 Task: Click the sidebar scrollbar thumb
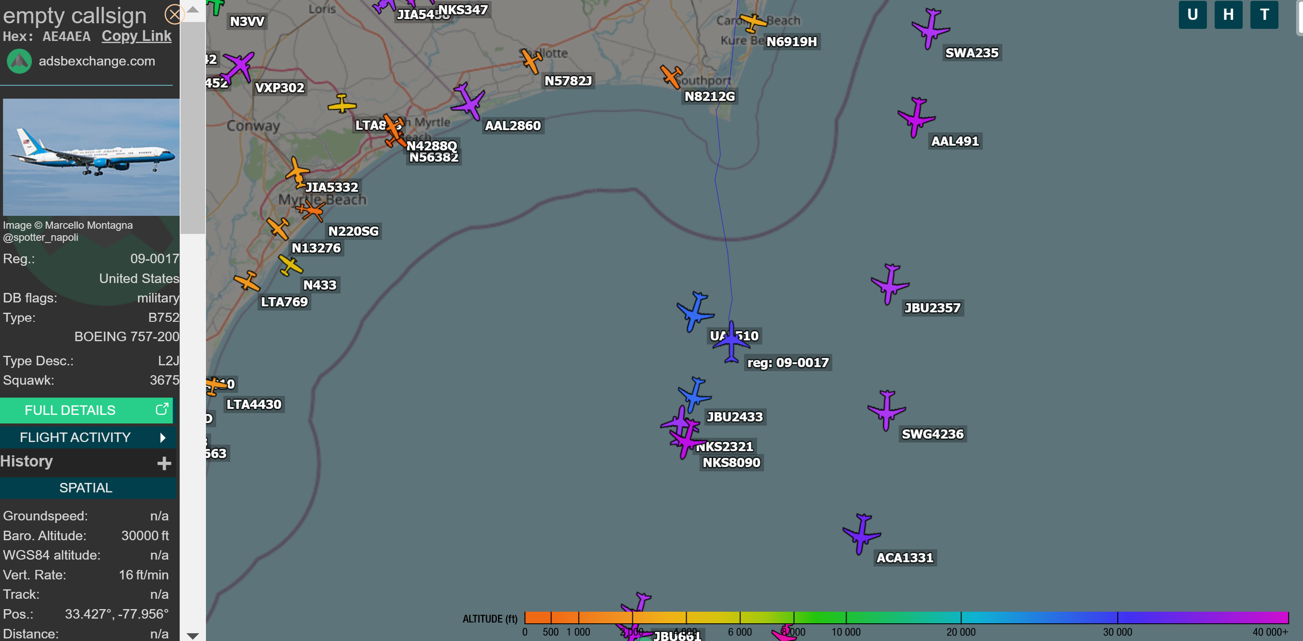click(x=193, y=128)
